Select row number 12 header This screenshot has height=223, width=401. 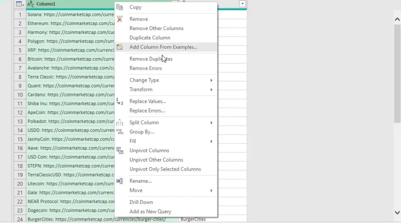pos(20,113)
